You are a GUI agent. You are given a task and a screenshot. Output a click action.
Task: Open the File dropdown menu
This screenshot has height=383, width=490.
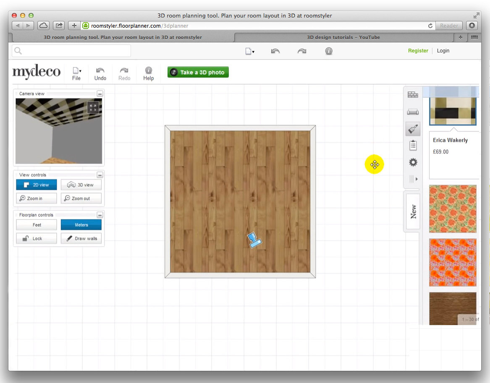click(76, 73)
